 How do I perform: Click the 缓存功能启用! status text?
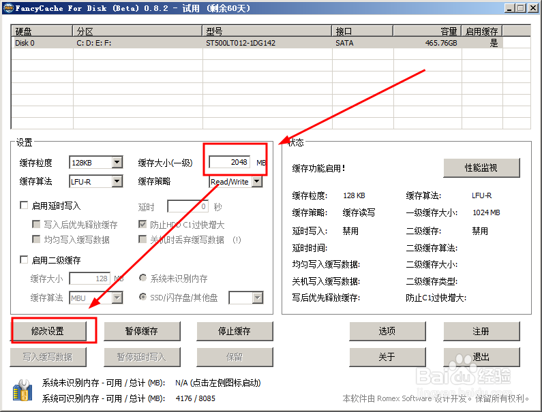(318, 168)
